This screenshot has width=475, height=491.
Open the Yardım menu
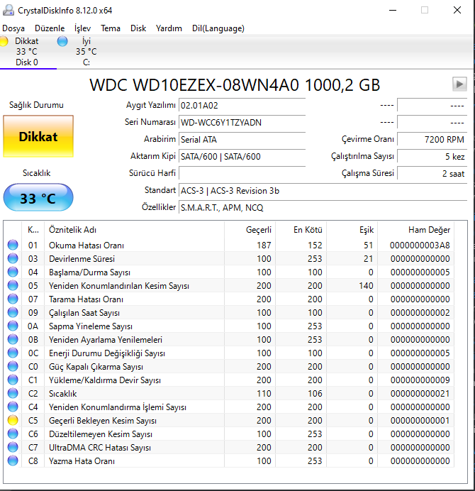(169, 28)
